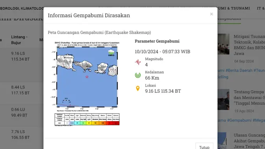265x149 pixels.
Task: Close the Informasi Gempabumi Dirasakan dialog
Action: [x=211, y=14]
